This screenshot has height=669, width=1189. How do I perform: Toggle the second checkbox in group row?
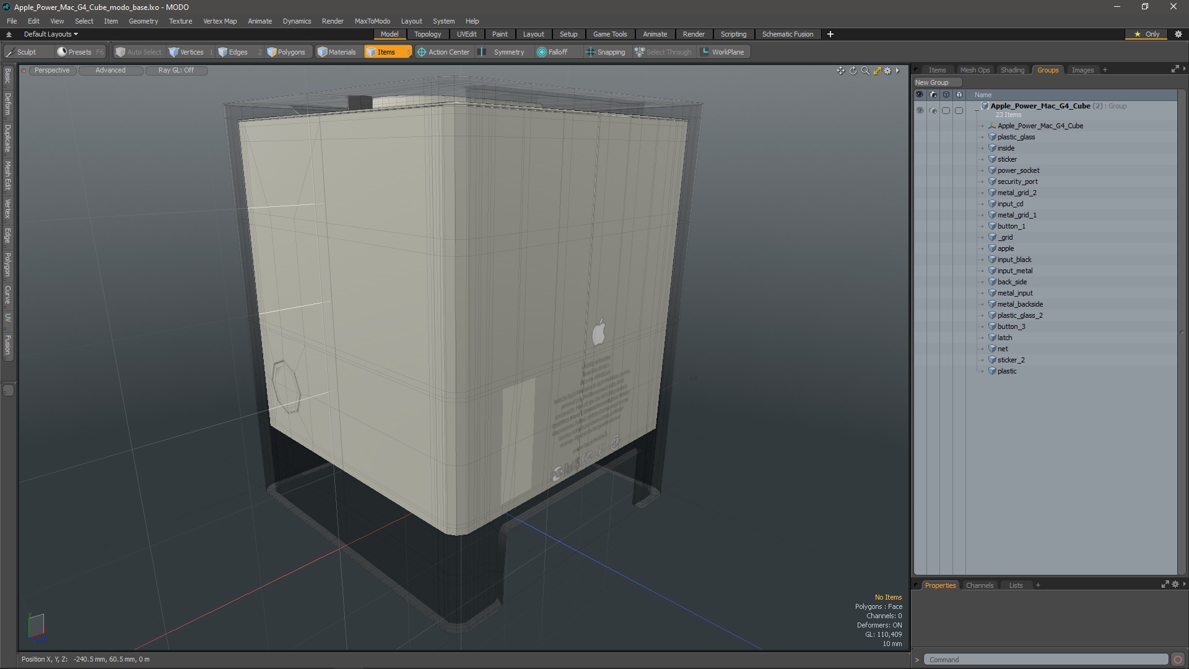coord(959,110)
